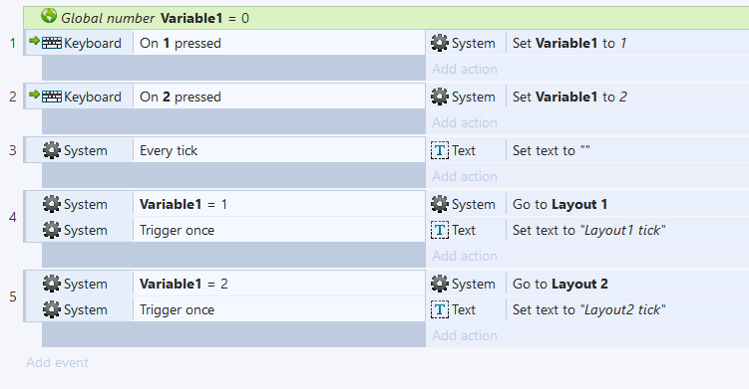The height and width of the screenshot is (389, 749).
Task: Select Global number Variable1 = 0 row
Action: point(386,18)
